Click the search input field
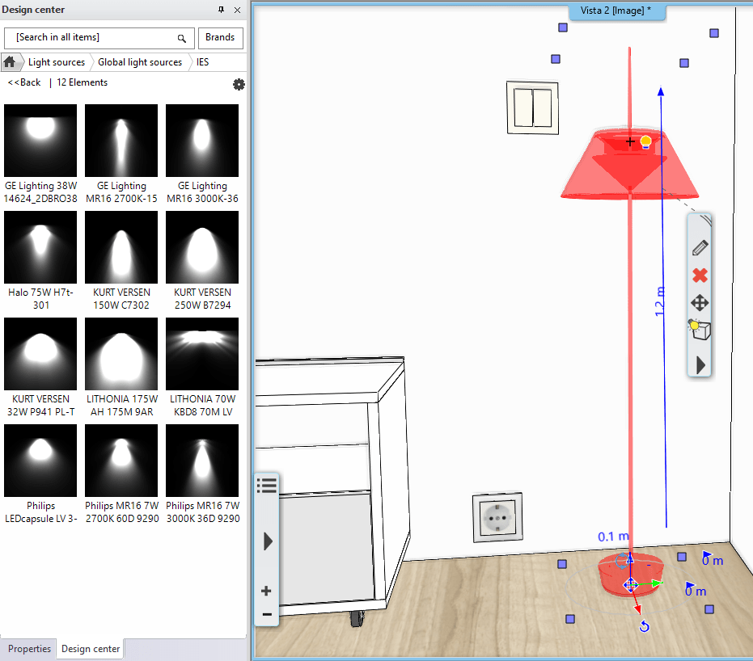753x661 pixels. click(x=89, y=38)
